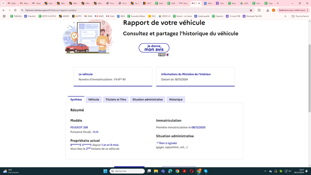Open the Chrome downloads icon
Image resolution: width=311 pixels, height=175 pixels.
267,10
